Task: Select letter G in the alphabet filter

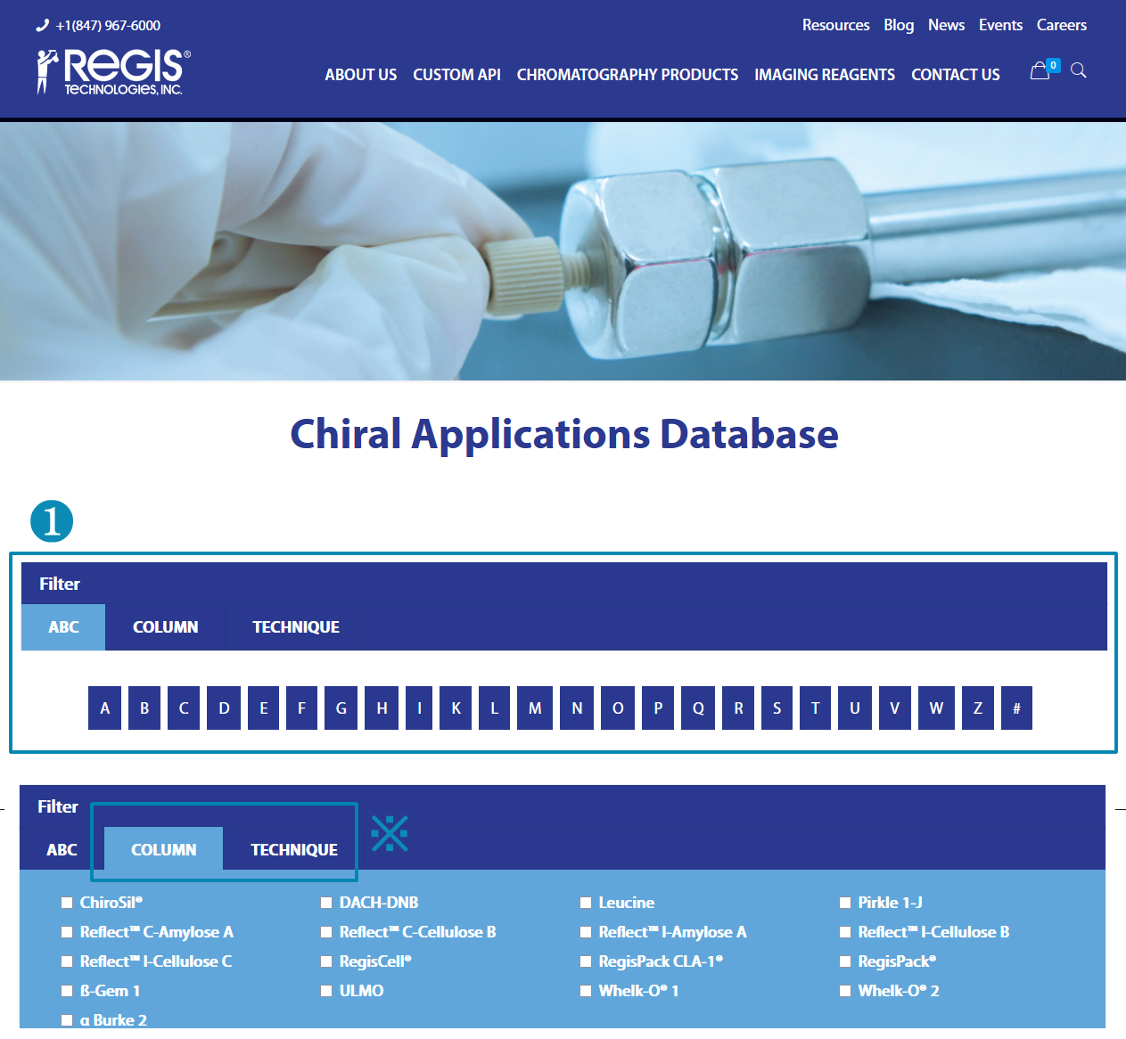Action: (341, 708)
